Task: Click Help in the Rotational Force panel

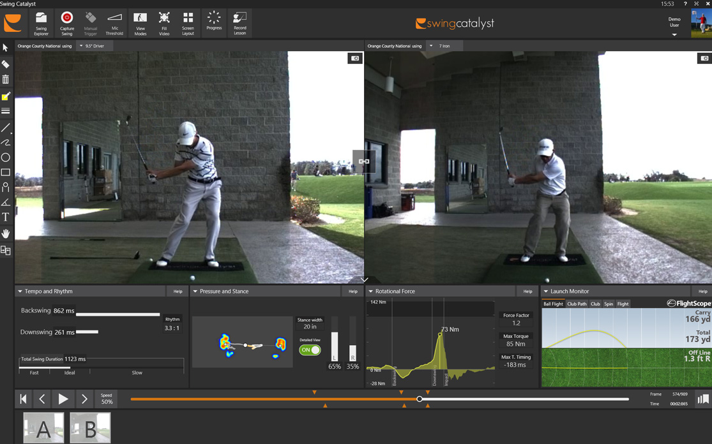Action: pos(527,292)
